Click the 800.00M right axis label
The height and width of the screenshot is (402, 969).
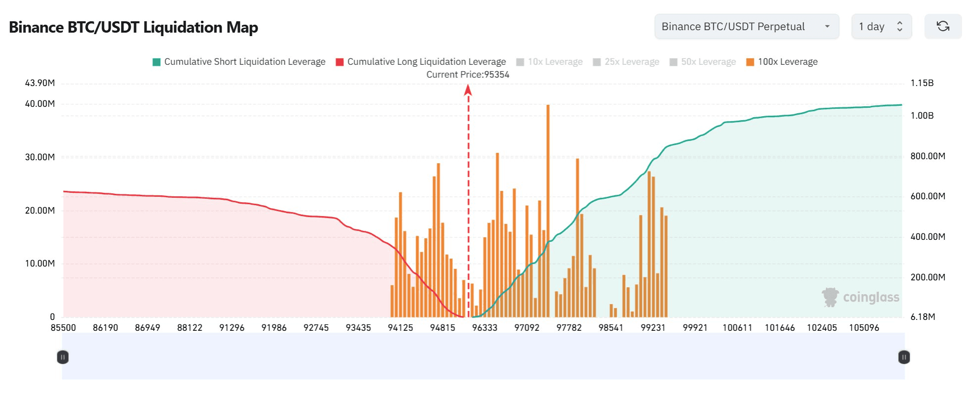click(928, 156)
